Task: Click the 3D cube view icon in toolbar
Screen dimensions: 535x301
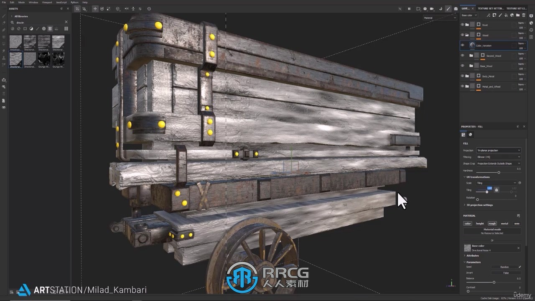Action: (x=118, y=9)
